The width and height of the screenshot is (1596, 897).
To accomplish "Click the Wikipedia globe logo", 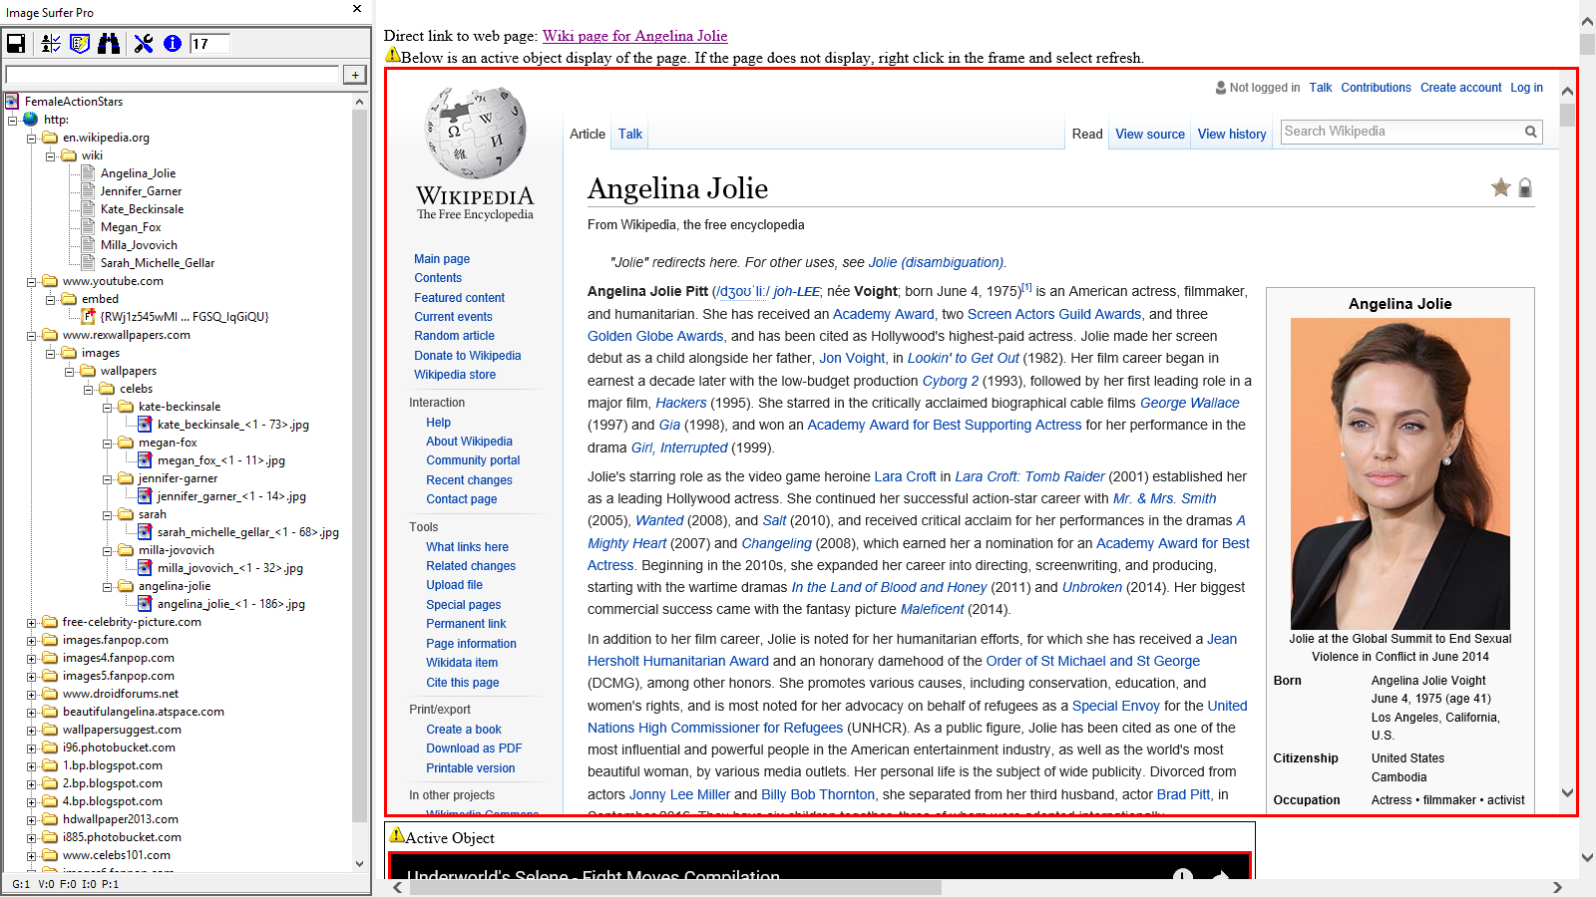I will (475, 132).
